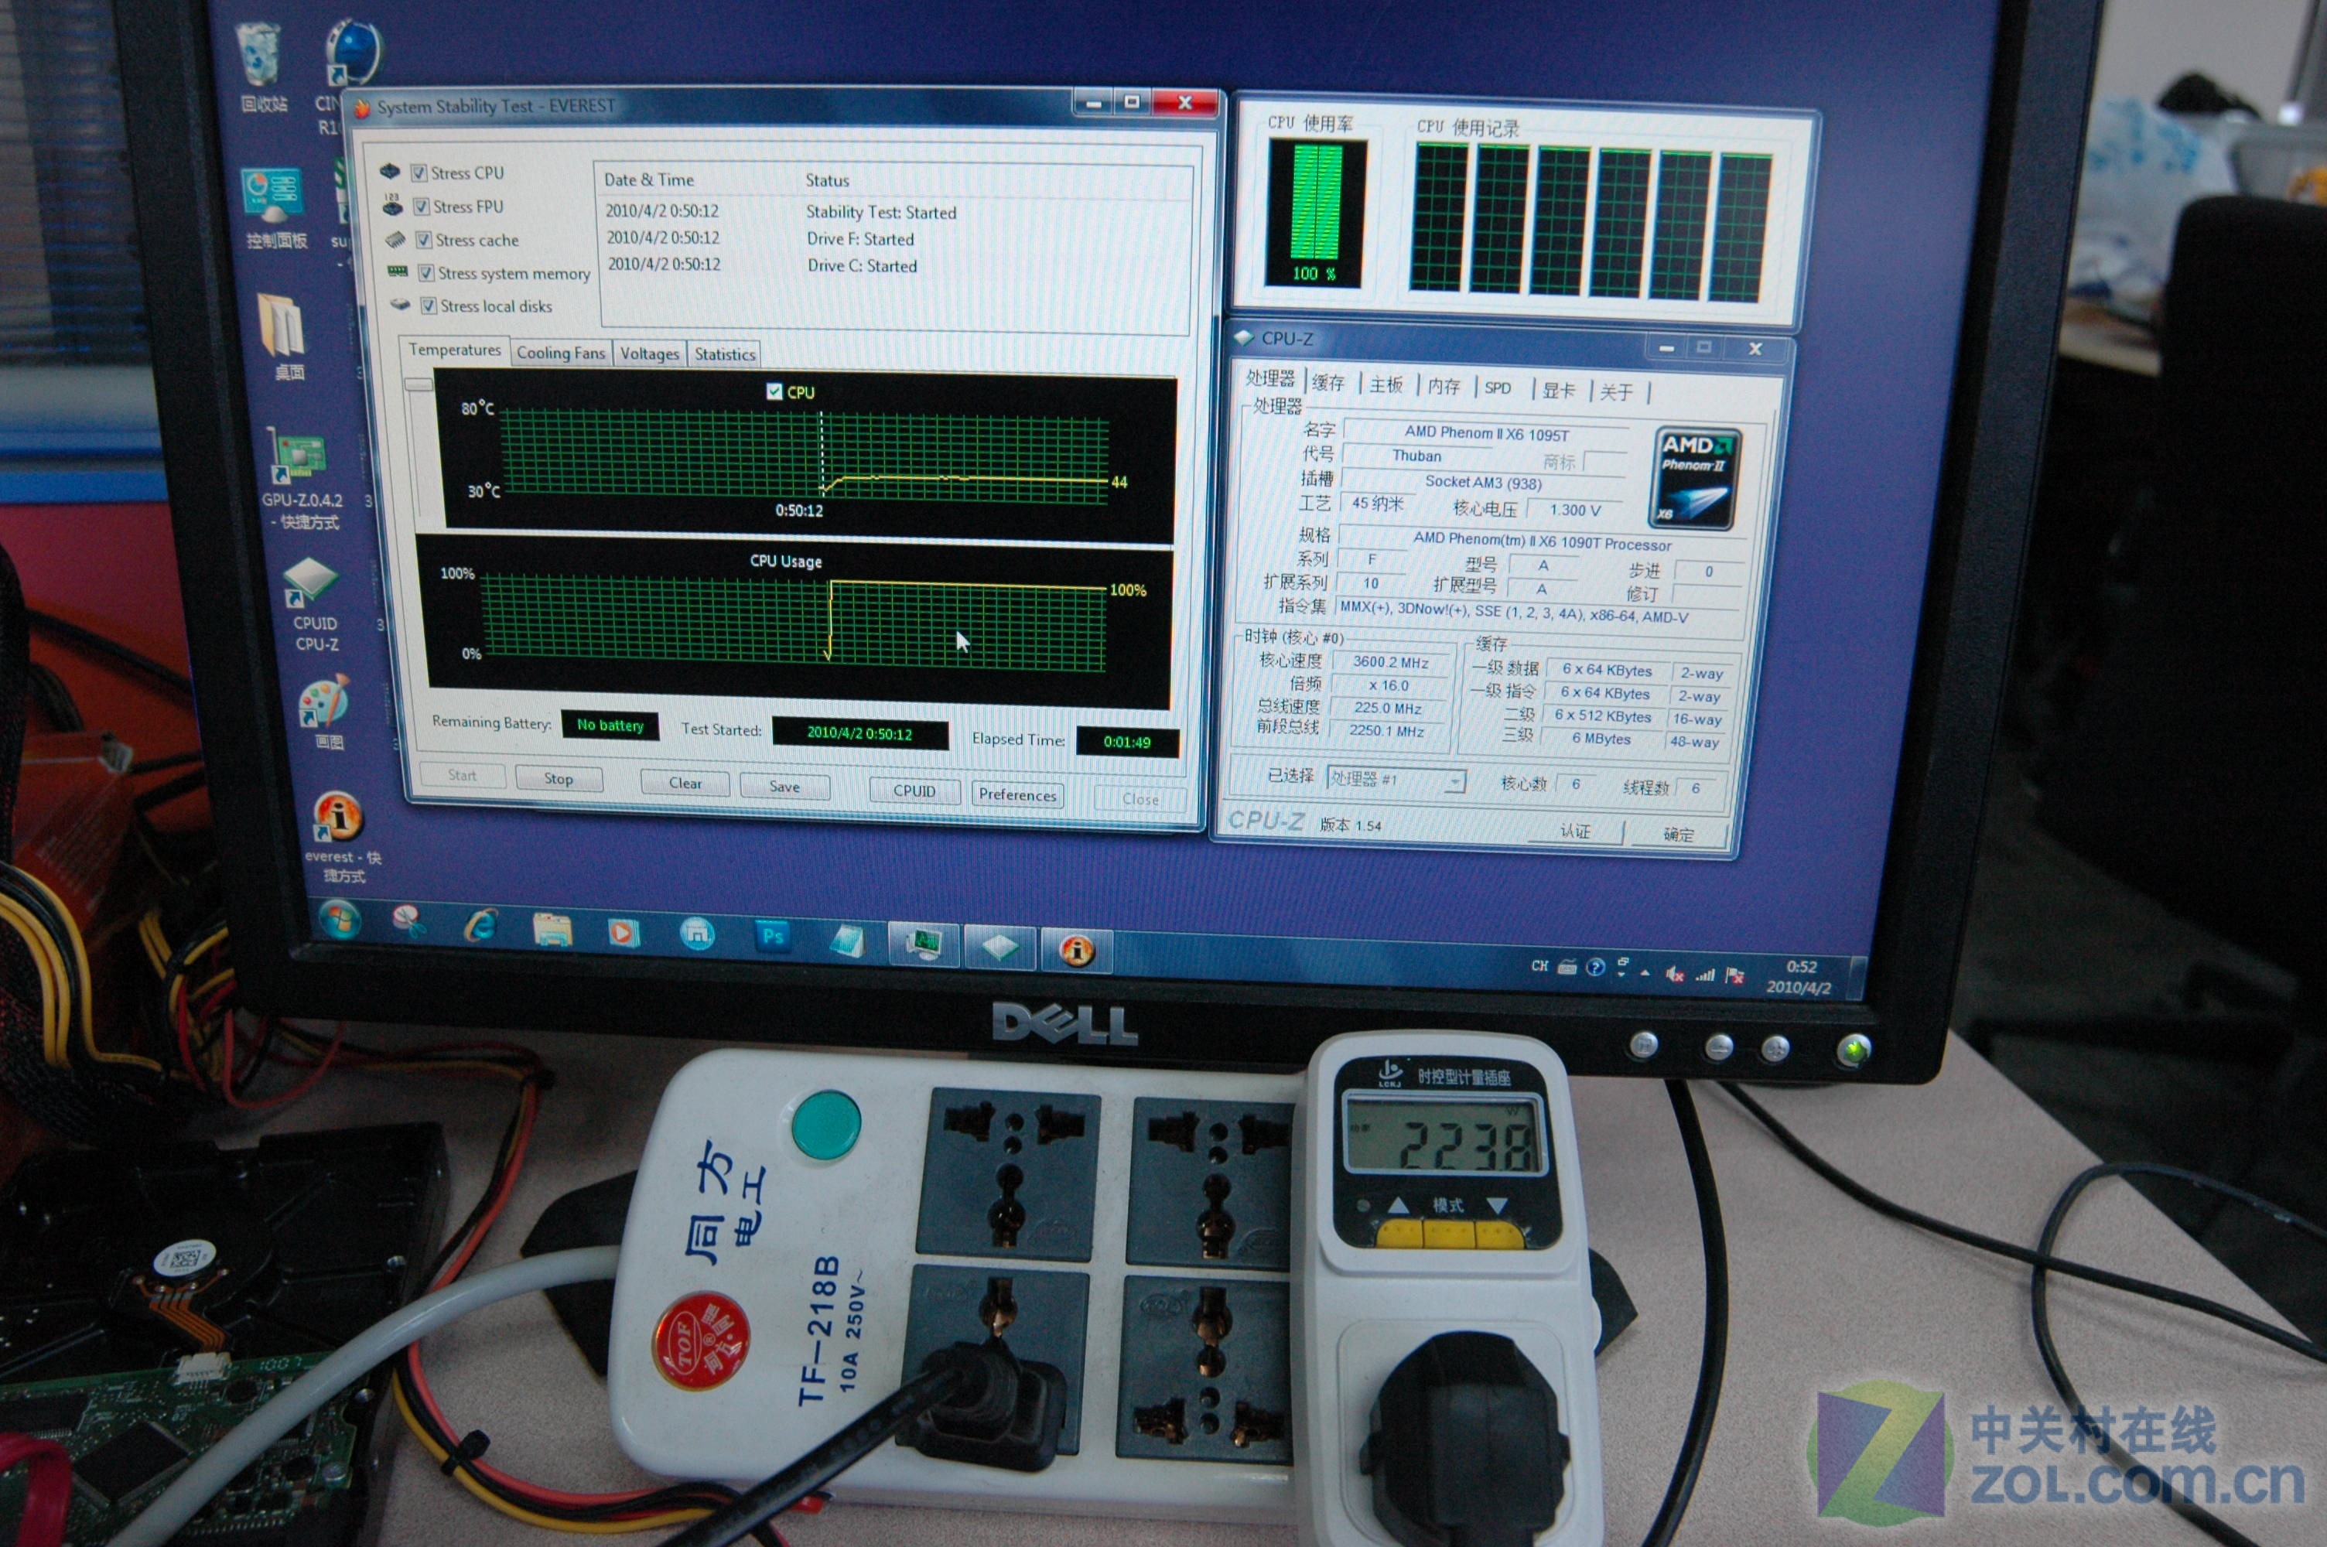This screenshot has height=1547, width=2327.
Task: Click the 1.300 V core voltage value
Action: pyautogui.click(x=1575, y=510)
